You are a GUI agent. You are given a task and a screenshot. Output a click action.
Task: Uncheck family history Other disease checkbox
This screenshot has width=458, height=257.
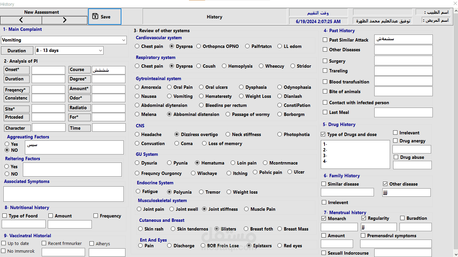coord(385,184)
